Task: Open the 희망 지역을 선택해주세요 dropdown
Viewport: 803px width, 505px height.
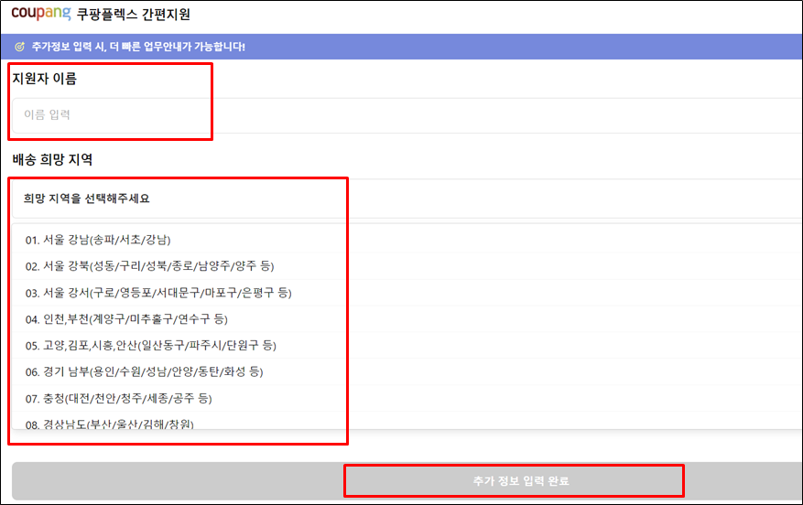Action: [x=407, y=199]
